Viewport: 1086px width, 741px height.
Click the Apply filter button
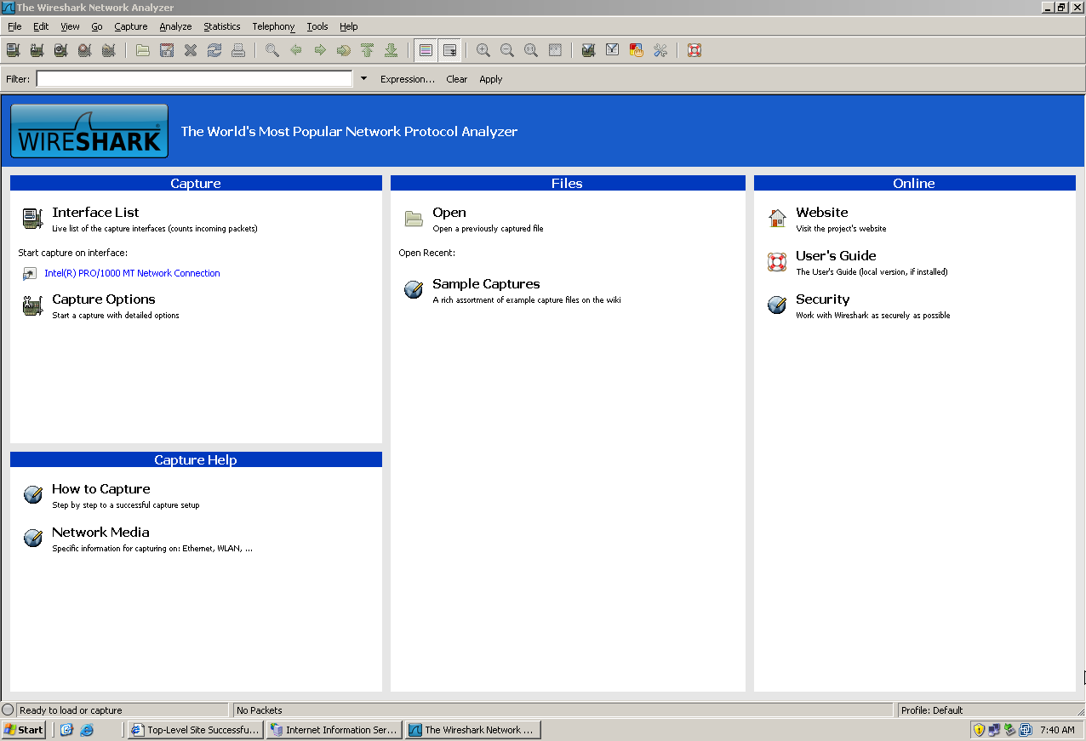491,79
